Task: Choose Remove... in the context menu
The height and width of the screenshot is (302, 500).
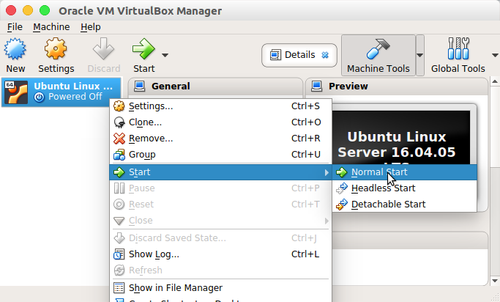Action: coord(220,139)
